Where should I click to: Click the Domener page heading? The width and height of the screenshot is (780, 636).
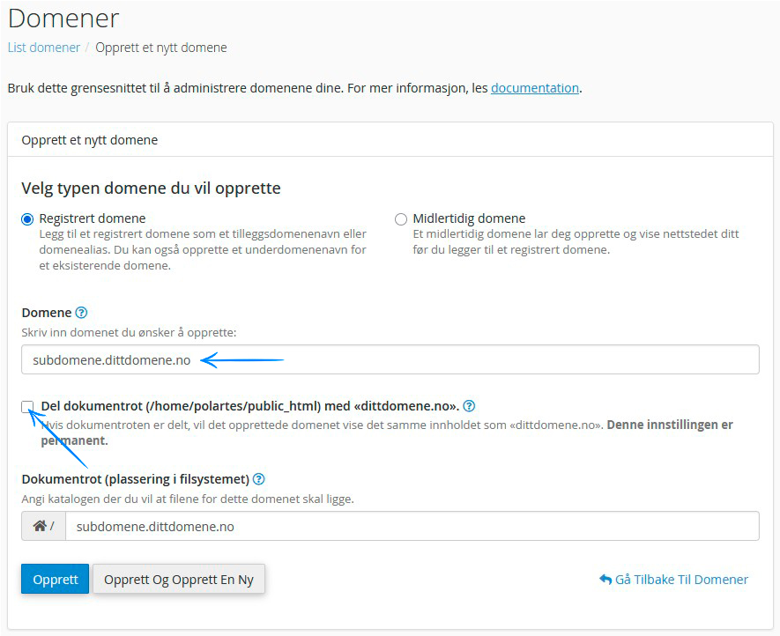[63, 18]
